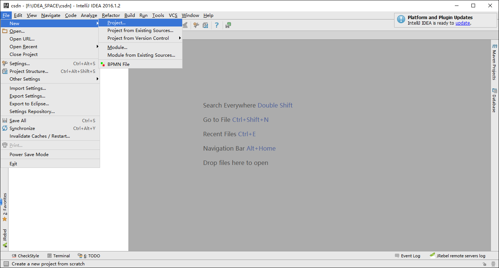Screen dimensions: 499x268
Task: Open the Navigate menu
Action: 51,15
